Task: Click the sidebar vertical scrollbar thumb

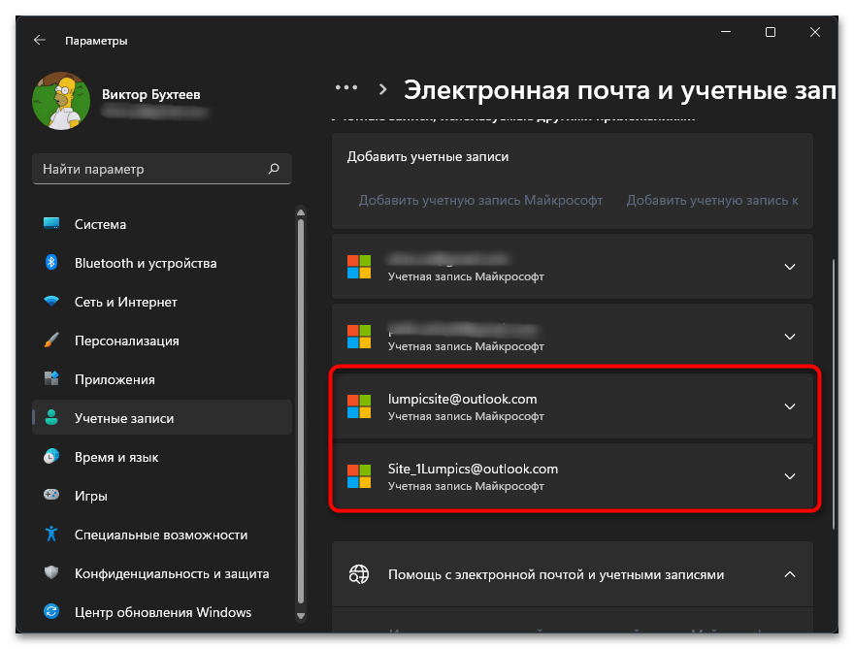Action: [301, 411]
